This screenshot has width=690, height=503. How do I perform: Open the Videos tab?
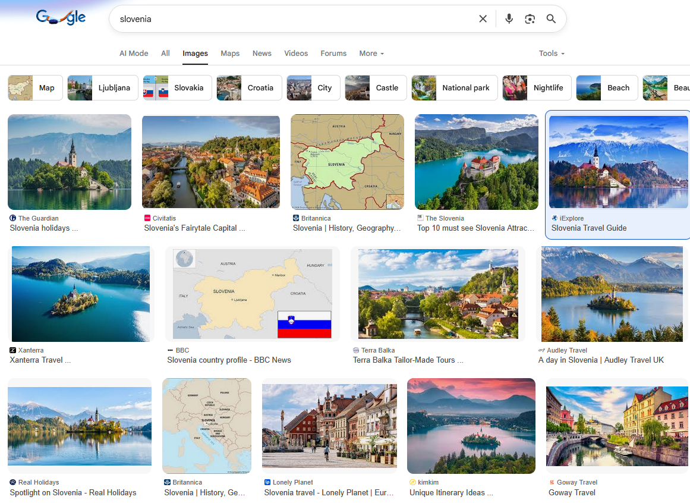296,54
